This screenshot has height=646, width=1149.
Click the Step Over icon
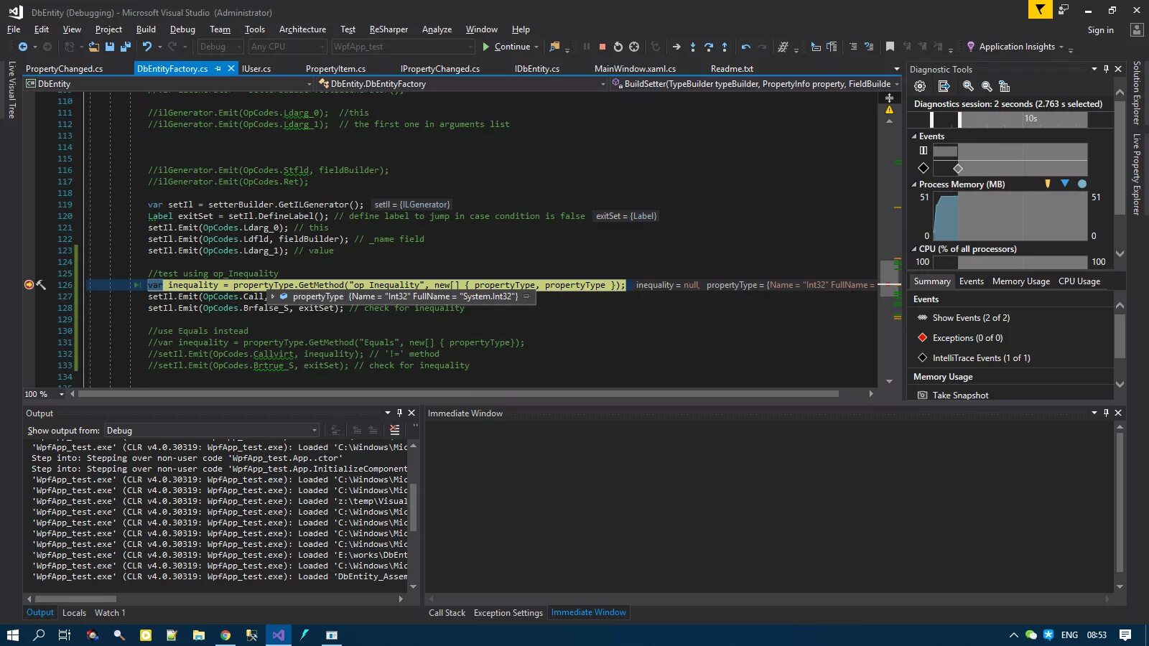708,47
